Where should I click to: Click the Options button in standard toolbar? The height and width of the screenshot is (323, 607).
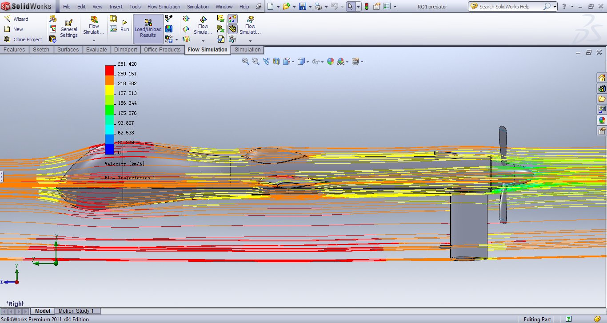point(387,6)
